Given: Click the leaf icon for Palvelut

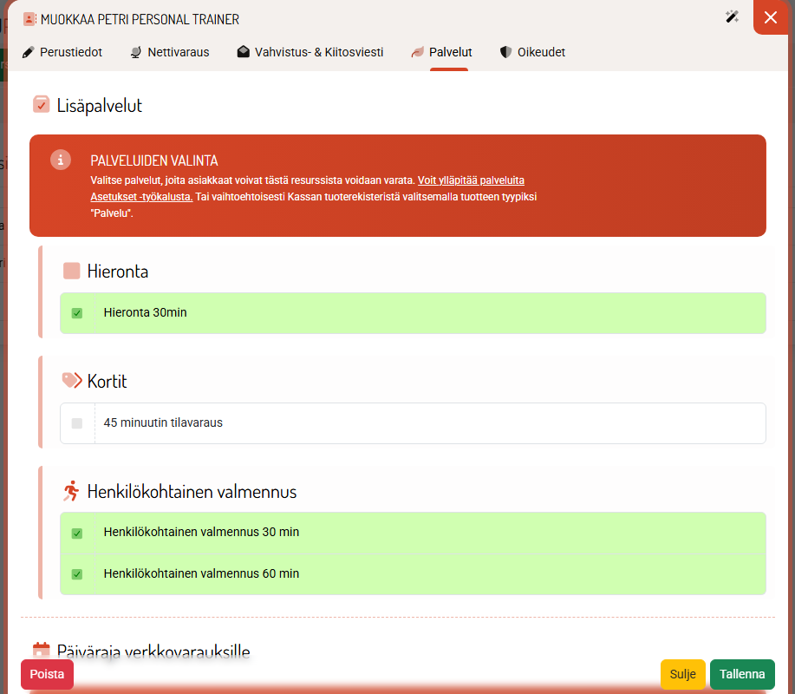Looking at the screenshot, I should click(x=417, y=52).
